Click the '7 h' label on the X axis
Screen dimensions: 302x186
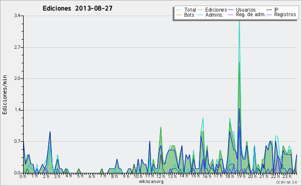pos(103,176)
